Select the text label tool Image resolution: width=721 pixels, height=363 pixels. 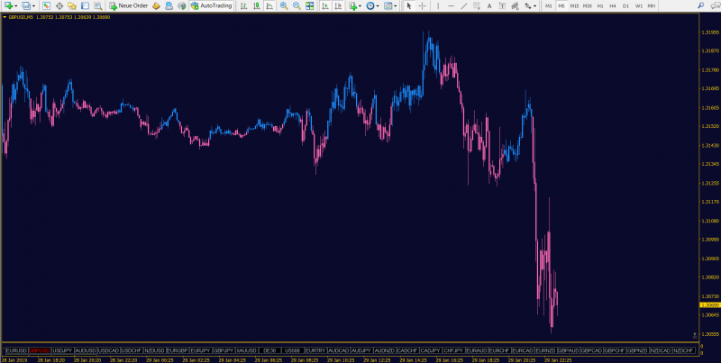[502, 6]
